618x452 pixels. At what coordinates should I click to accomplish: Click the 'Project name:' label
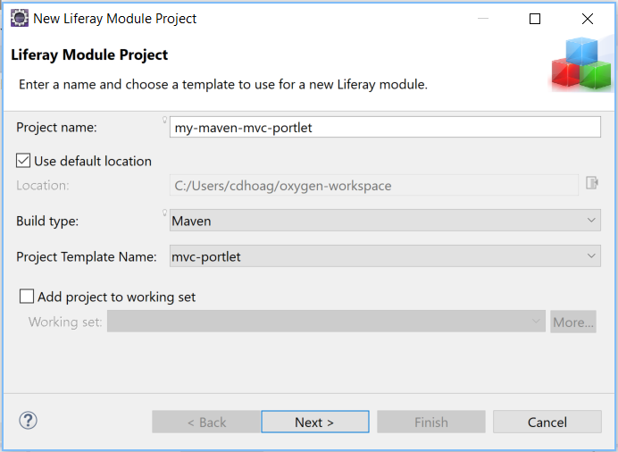point(56,127)
